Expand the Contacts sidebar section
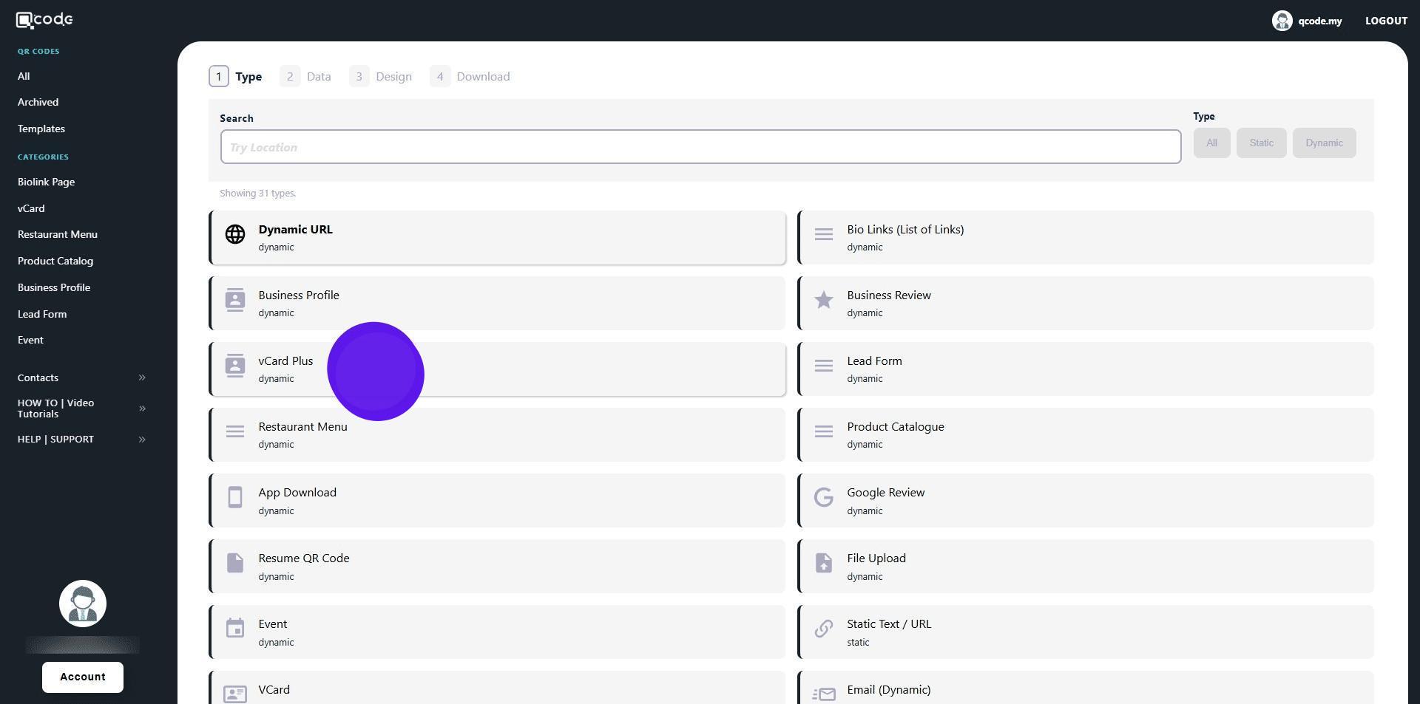 click(x=142, y=378)
